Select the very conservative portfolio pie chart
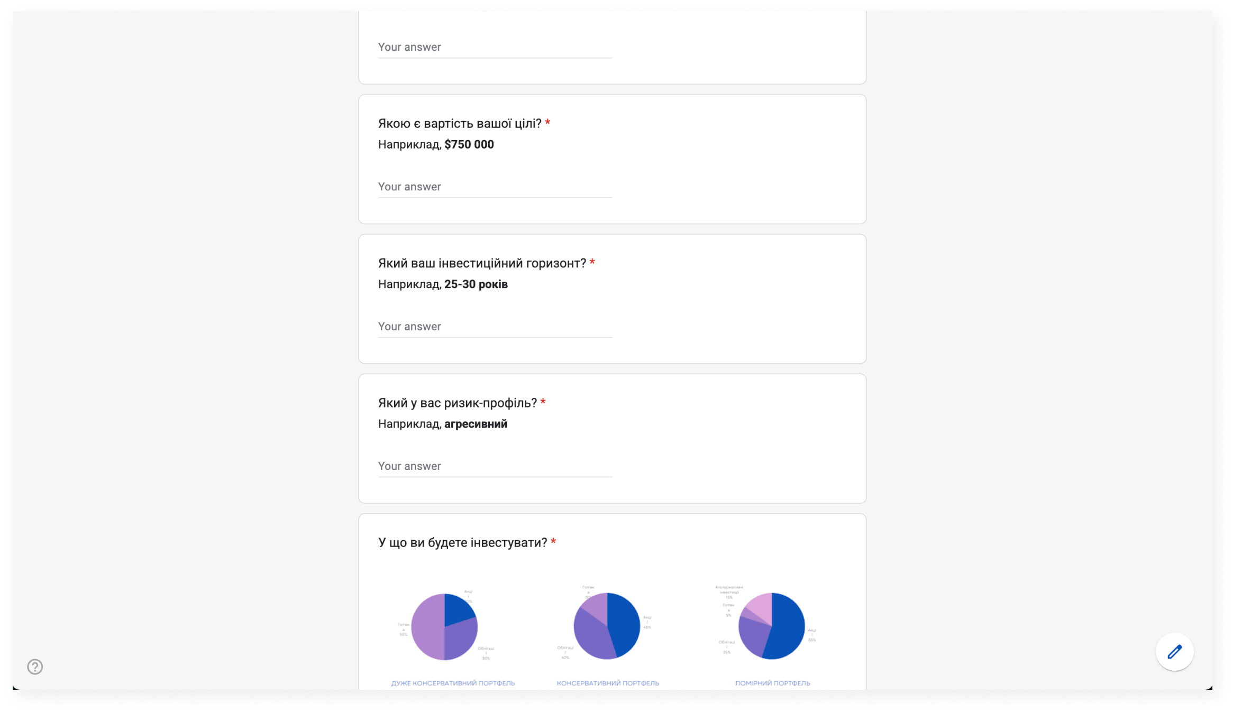Viewport: 1233px width, 712px height. tap(444, 626)
